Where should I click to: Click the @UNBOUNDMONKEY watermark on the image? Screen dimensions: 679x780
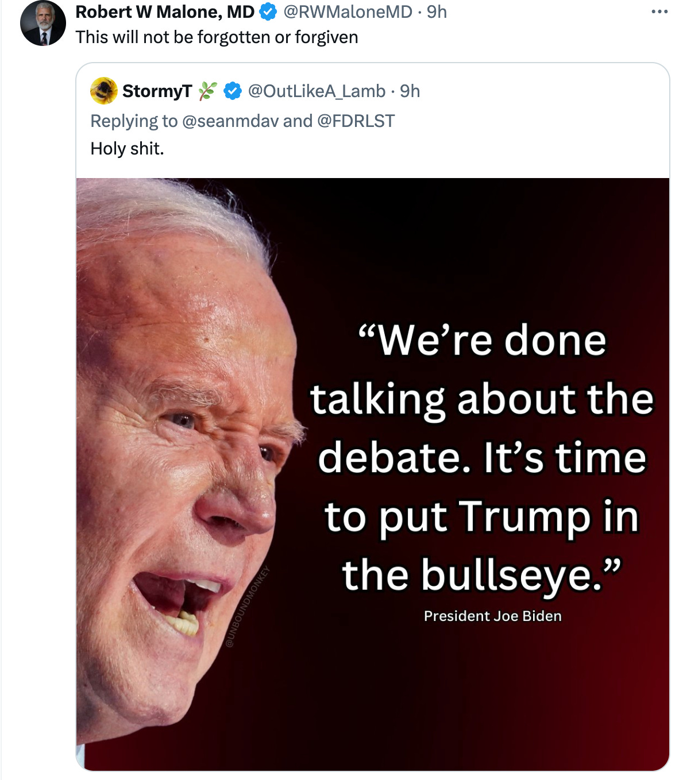(247, 607)
